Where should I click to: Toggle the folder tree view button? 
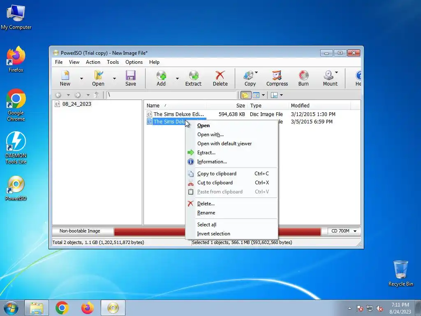[245, 95]
